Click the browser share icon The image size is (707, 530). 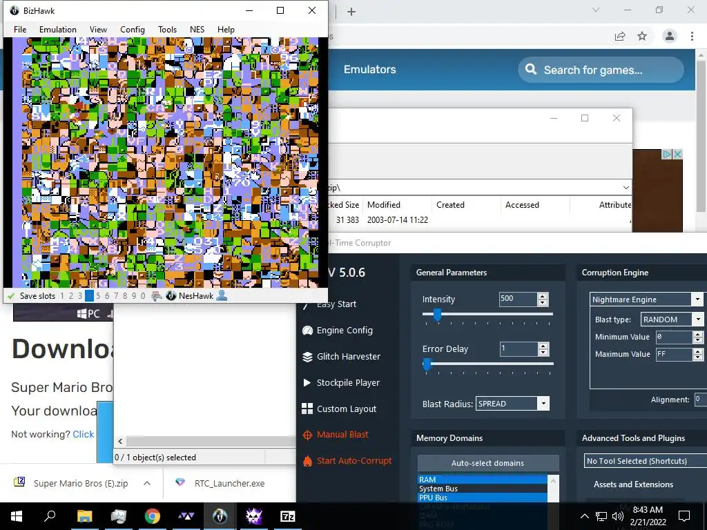pyautogui.click(x=620, y=37)
